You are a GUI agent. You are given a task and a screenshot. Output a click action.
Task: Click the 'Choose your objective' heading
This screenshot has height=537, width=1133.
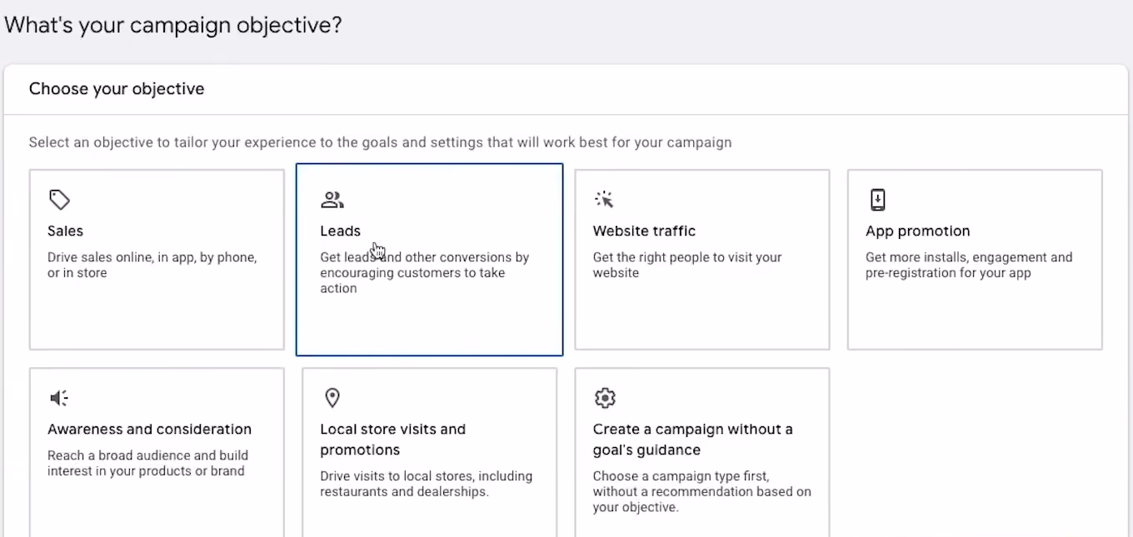(117, 89)
